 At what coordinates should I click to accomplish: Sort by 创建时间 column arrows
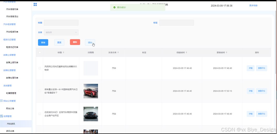186,52
